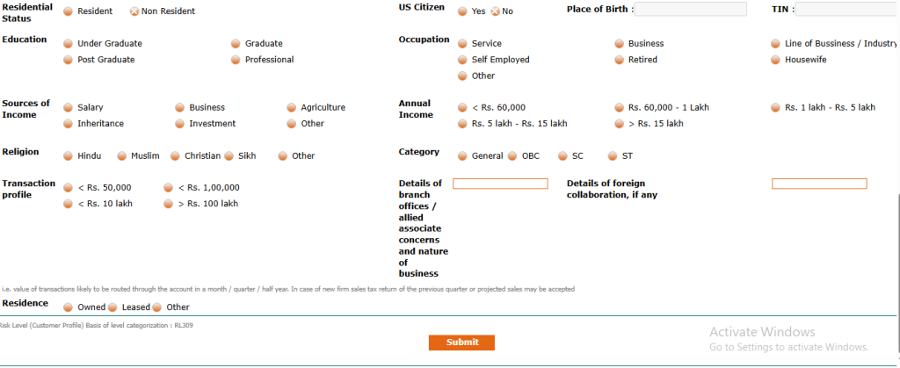Choose Yes for US Citizen
Image resolution: width=900 pixels, height=368 pixels.
[x=462, y=11]
